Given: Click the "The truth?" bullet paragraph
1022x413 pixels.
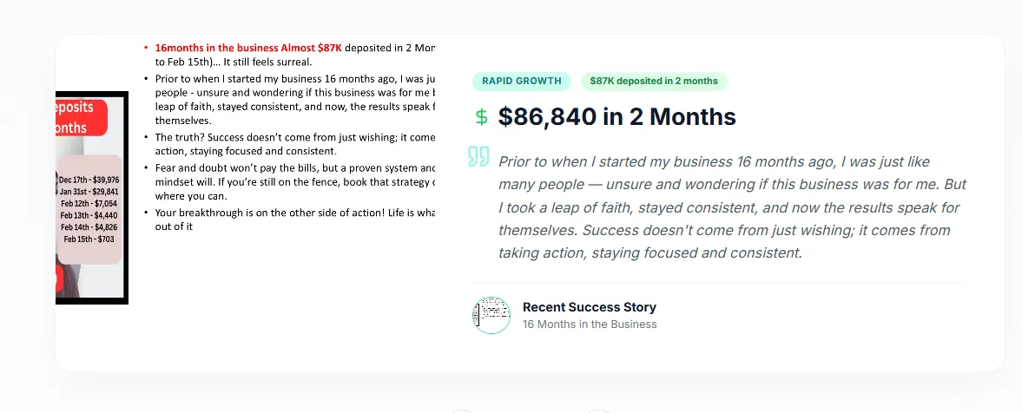Looking at the screenshot, I should point(294,143).
